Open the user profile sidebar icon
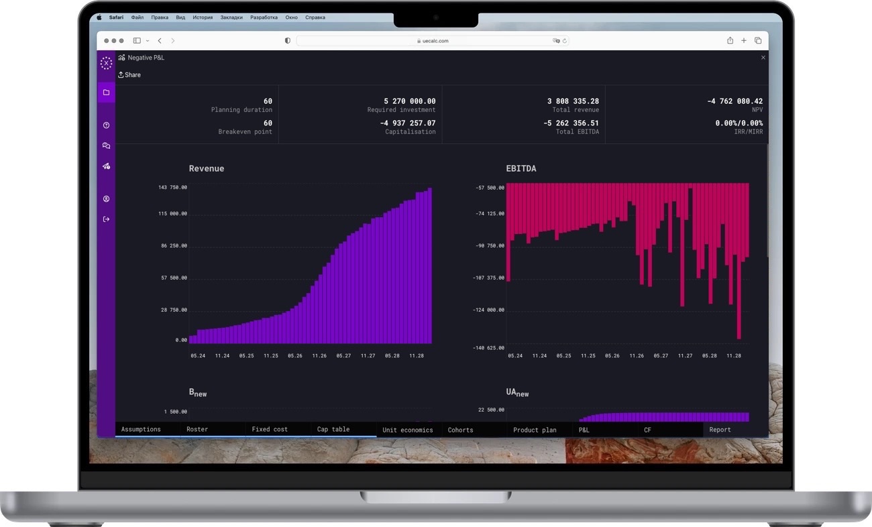The width and height of the screenshot is (872, 527). click(106, 199)
